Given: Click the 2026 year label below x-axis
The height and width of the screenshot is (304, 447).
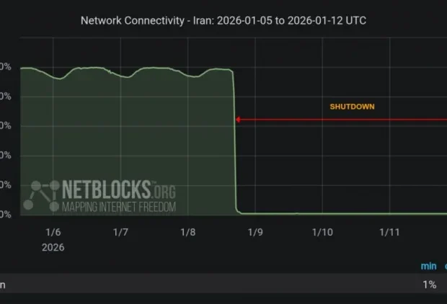Looking at the screenshot, I should coord(53,246).
